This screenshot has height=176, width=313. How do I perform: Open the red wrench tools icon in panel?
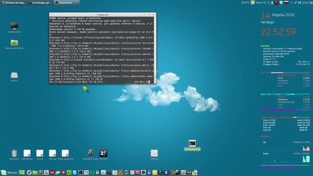[x=137, y=173]
